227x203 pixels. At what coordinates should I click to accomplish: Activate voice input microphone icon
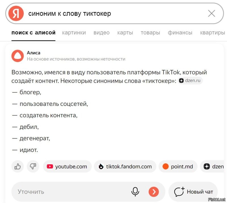[135, 192]
